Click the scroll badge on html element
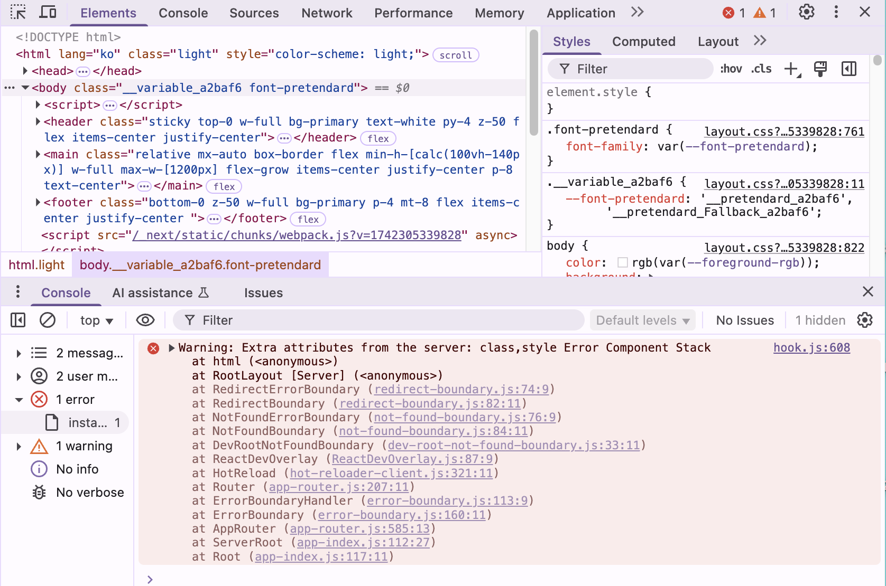Screen dimensions: 886x586 tap(456, 55)
